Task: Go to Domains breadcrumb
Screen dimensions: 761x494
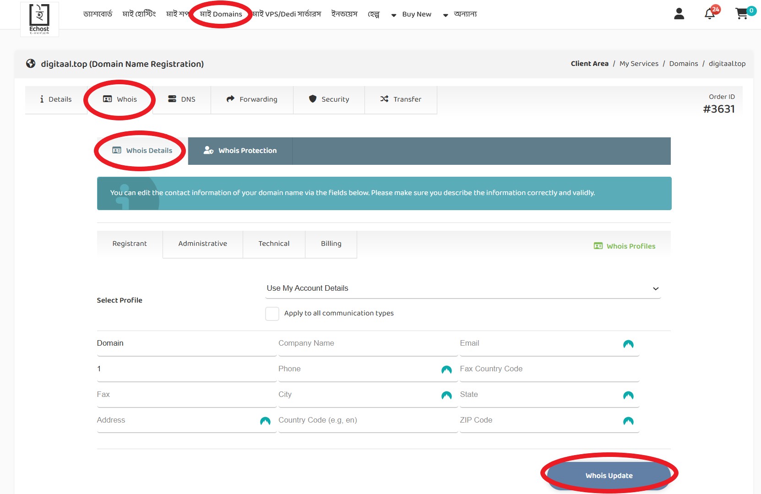Action: (684, 64)
